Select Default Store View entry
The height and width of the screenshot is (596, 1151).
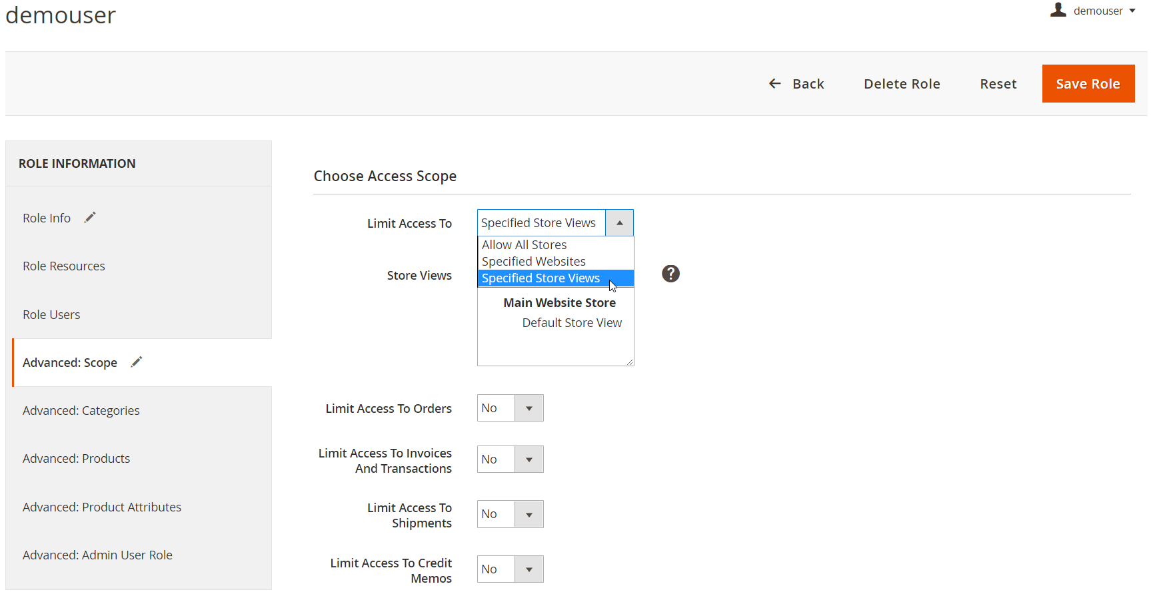pyautogui.click(x=572, y=323)
